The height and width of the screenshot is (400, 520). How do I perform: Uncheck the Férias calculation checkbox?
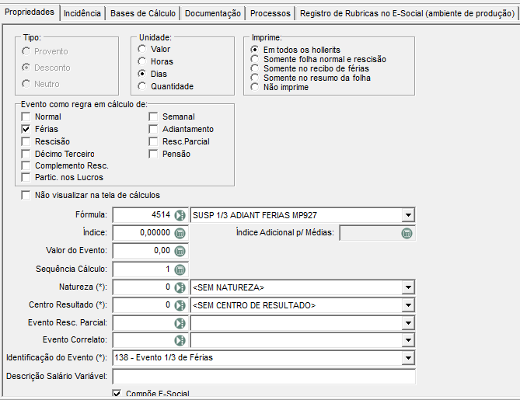pyautogui.click(x=26, y=129)
